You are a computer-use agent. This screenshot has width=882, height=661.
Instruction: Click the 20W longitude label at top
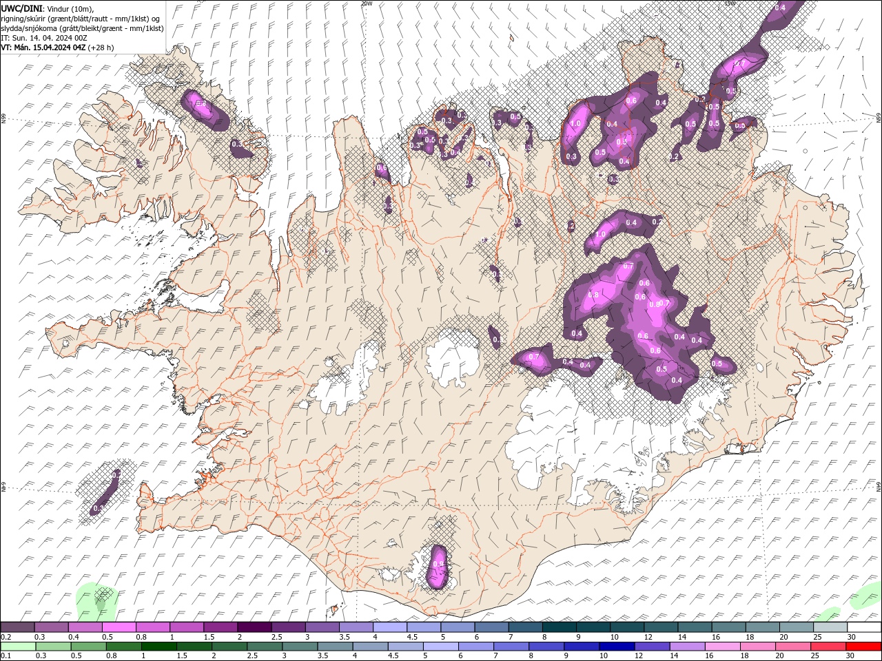pos(367,3)
